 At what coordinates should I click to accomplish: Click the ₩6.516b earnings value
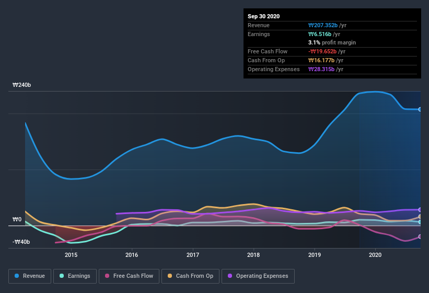point(320,34)
